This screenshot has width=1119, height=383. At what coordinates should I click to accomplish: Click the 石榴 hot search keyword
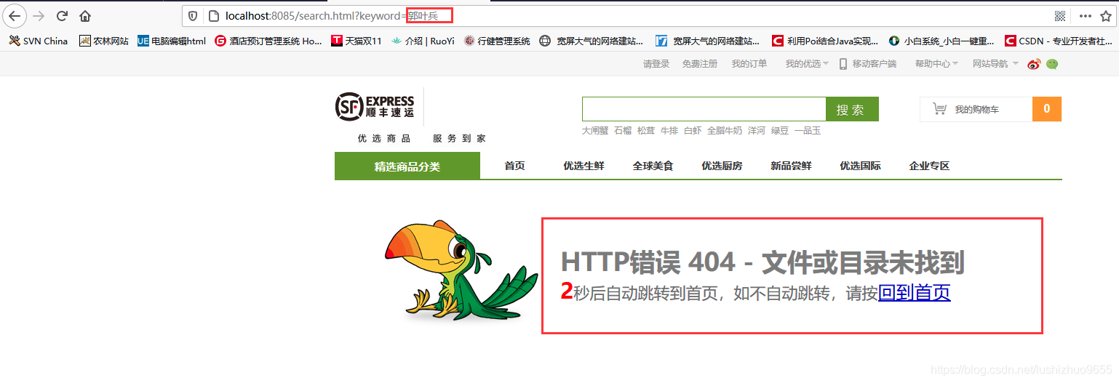(x=623, y=131)
